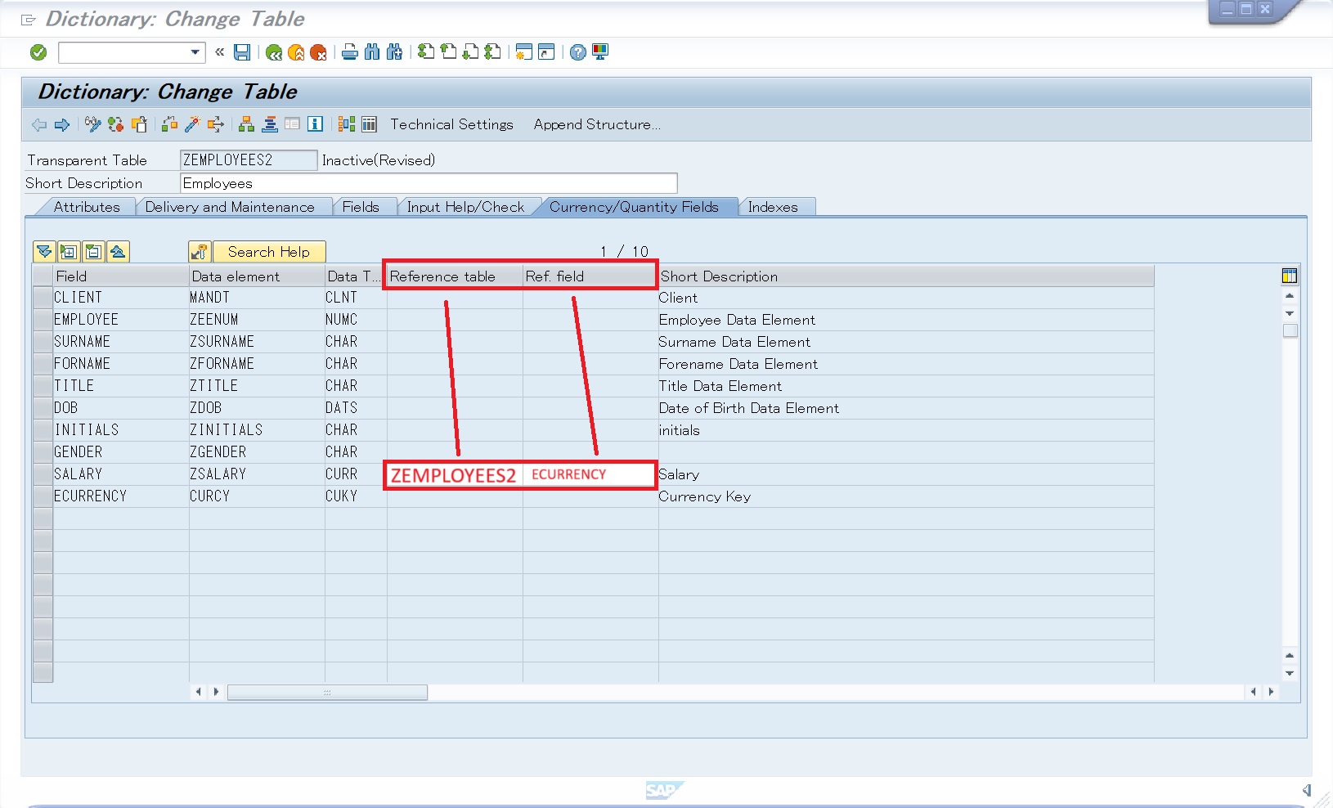The height and width of the screenshot is (808, 1333).
Task: Click the Customize local layout monitor icon
Action: click(600, 52)
